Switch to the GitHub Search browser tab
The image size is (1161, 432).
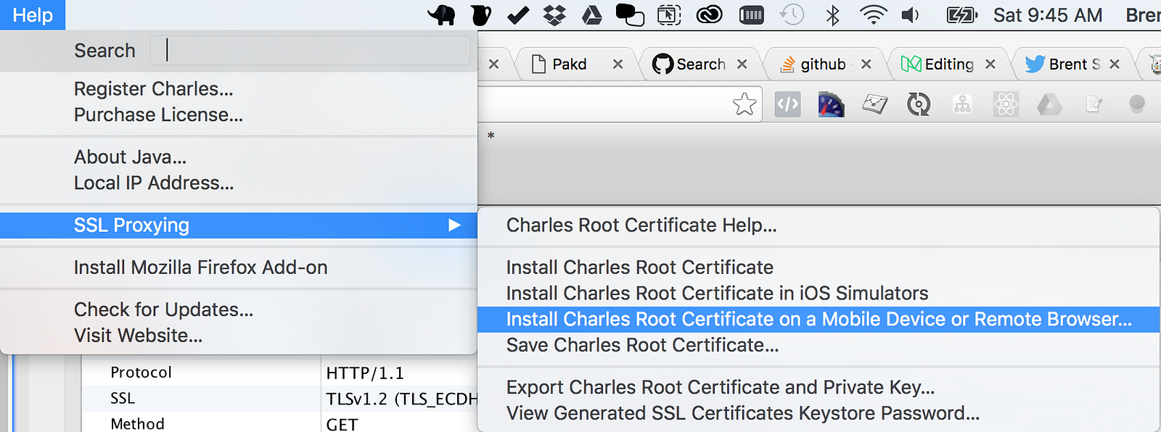(700, 65)
